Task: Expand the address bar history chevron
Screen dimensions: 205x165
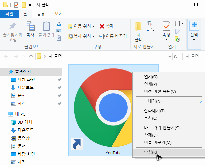Action: 170,56
